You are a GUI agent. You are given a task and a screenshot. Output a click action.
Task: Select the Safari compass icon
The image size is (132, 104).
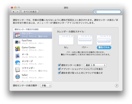(17, 76)
